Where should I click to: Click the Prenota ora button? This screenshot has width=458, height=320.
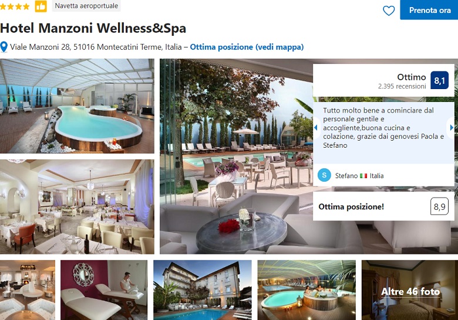pyautogui.click(x=429, y=10)
